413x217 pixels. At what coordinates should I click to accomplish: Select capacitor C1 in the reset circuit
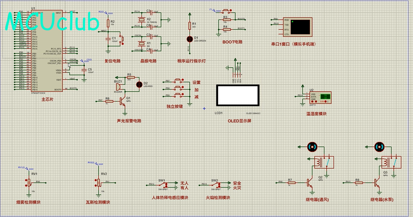[108, 39]
